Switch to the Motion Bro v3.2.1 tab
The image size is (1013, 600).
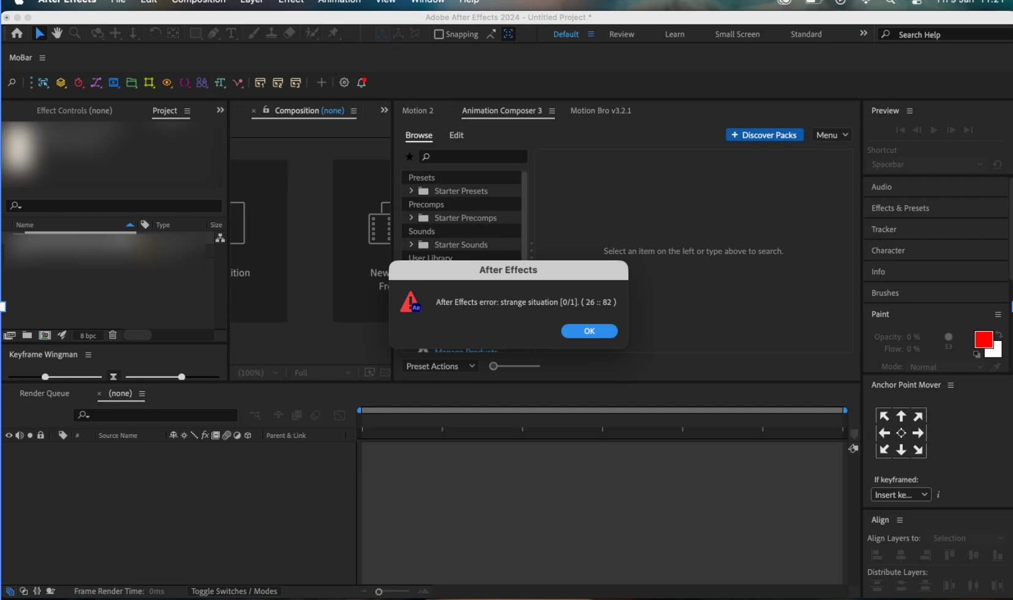600,111
